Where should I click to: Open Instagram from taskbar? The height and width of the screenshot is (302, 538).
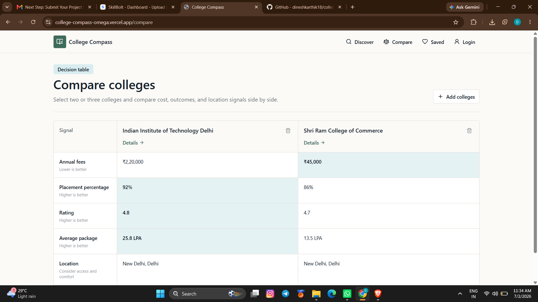270,294
